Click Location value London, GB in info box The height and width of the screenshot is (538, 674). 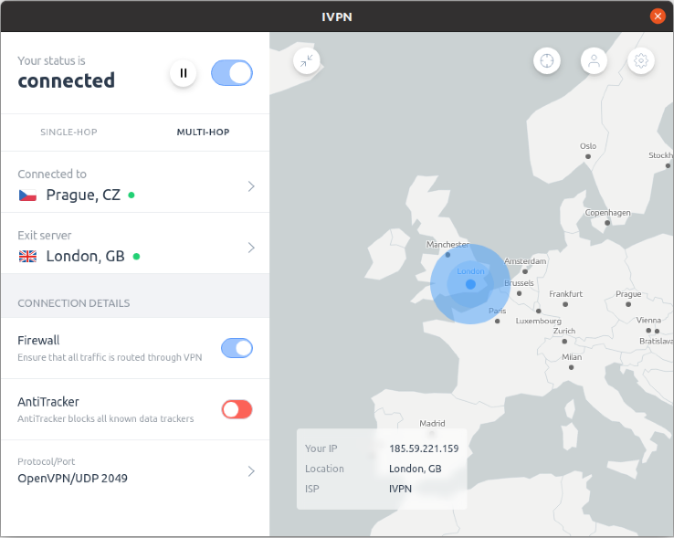click(x=416, y=469)
